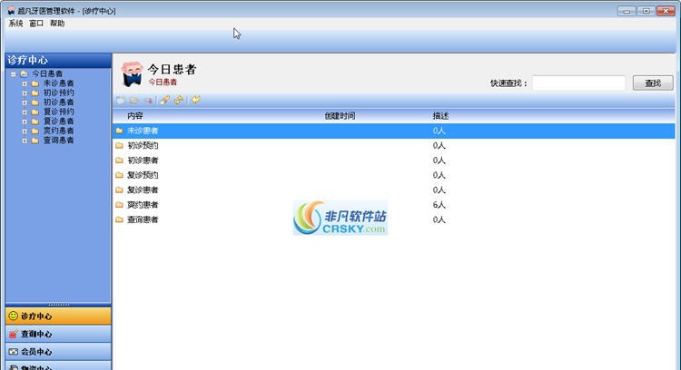Image resolution: width=681 pixels, height=370 pixels.
Task: Click the folder icon of 未诊患者 list row
Action: pos(119,131)
